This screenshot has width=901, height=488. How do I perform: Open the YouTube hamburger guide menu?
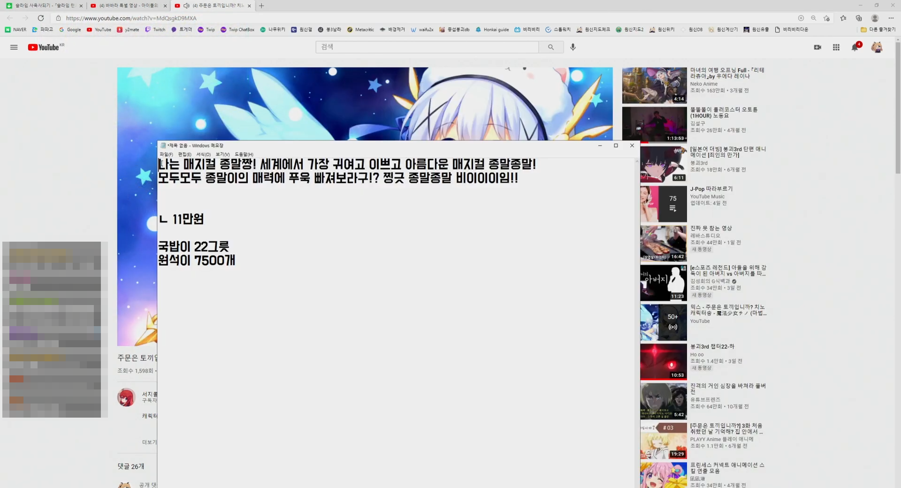click(14, 47)
